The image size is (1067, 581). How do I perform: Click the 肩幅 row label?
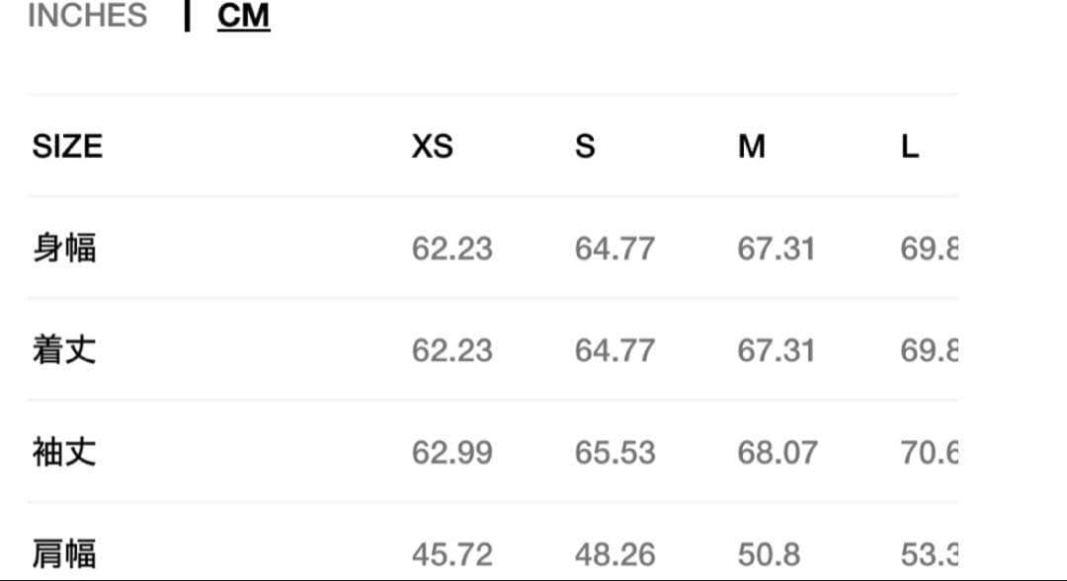click(x=64, y=553)
